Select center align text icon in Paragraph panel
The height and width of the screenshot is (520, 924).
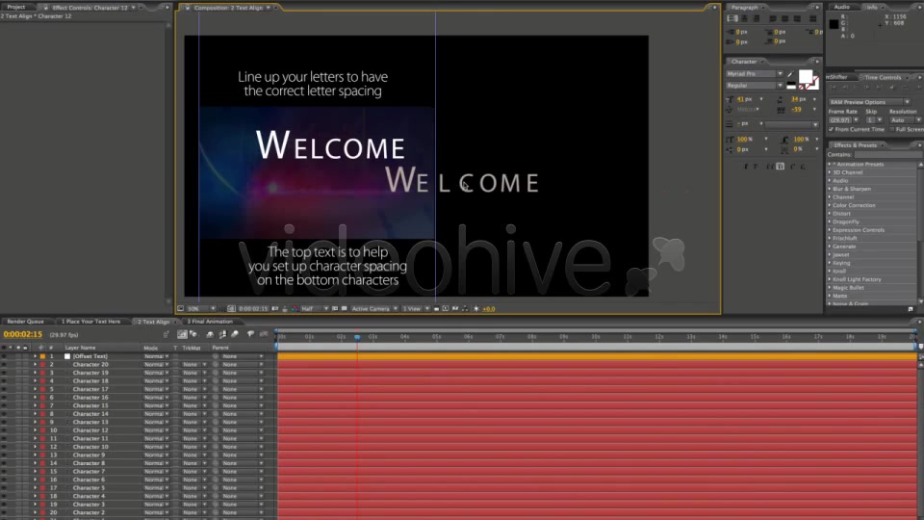coord(744,19)
